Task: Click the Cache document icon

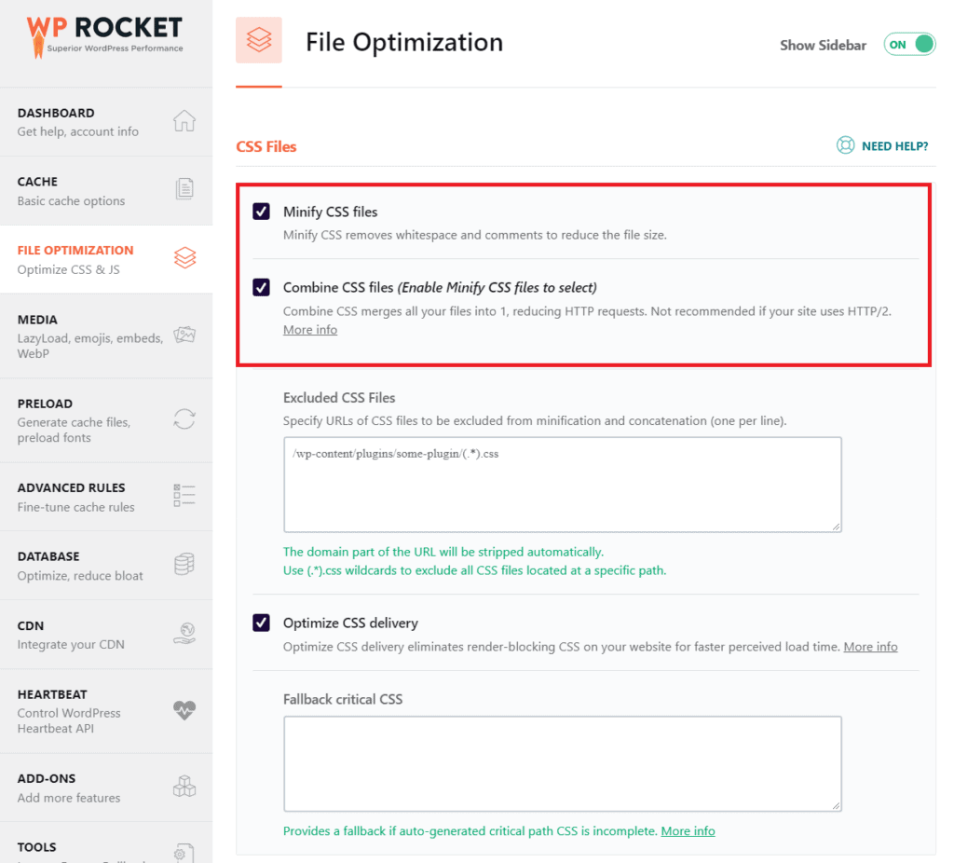Action: coord(184,190)
